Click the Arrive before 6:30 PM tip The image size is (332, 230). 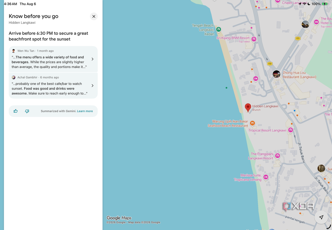tap(49, 36)
